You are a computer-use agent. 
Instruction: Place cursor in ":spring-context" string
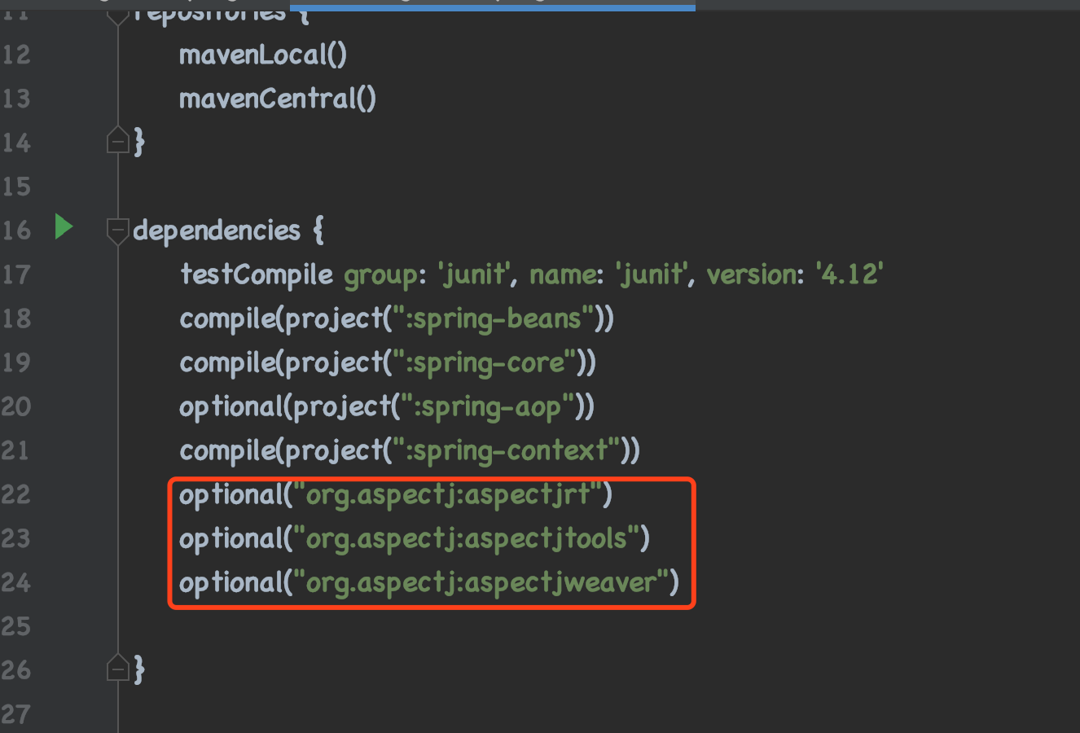507,451
